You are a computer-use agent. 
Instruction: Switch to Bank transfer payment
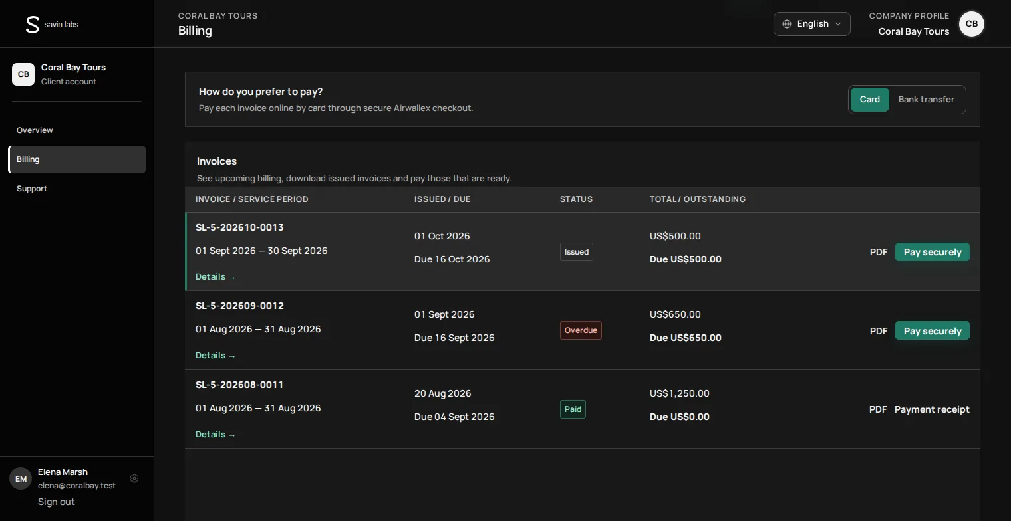click(x=927, y=100)
